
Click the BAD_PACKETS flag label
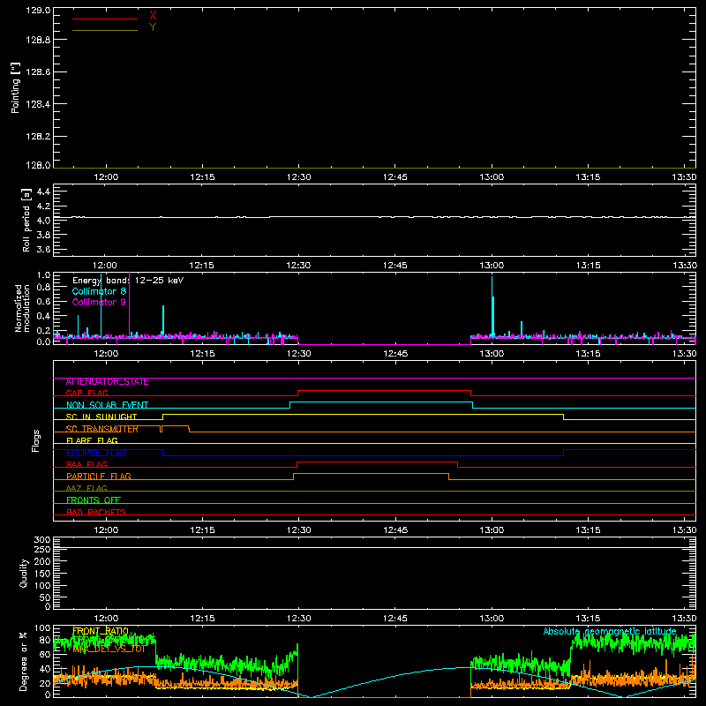click(x=96, y=512)
